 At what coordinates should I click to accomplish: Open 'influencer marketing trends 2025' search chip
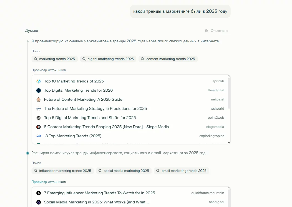(x=62, y=171)
